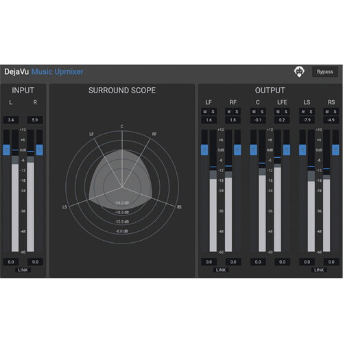This screenshot has height=343, width=343.
Task: Solo the LFE output channel
Action: (x=286, y=112)
